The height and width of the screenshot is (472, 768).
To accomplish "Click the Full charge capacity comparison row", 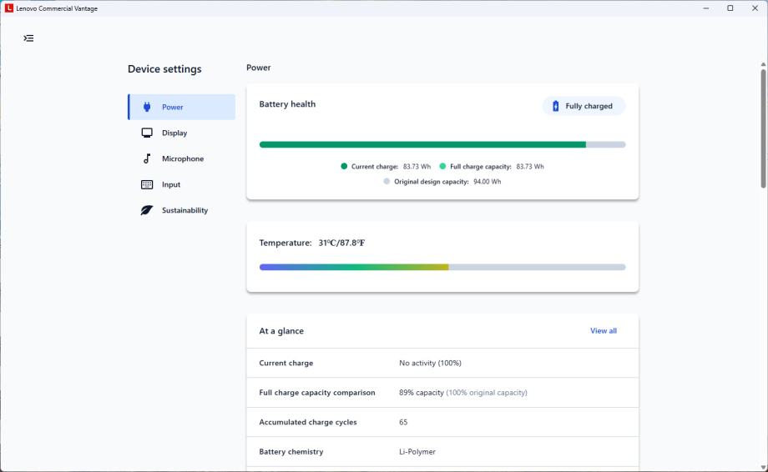I will coord(442,393).
